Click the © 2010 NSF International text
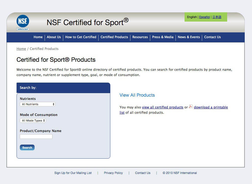The width and height of the screenshot is (252, 184). [x=180, y=173]
